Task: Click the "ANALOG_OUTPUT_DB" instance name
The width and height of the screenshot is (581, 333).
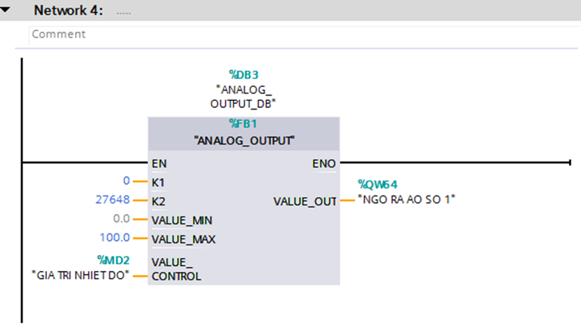Action: pyautogui.click(x=243, y=96)
